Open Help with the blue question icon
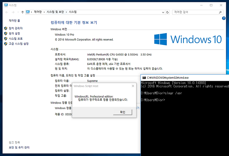Screen dimensions: 229x156 coord(224,18)
